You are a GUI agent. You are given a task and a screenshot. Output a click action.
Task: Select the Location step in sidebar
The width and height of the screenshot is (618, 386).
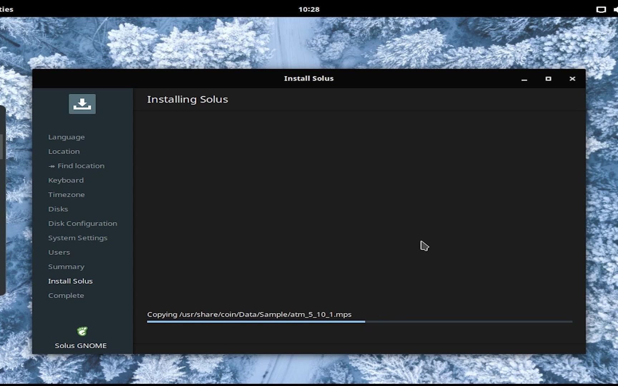(64, 151)
